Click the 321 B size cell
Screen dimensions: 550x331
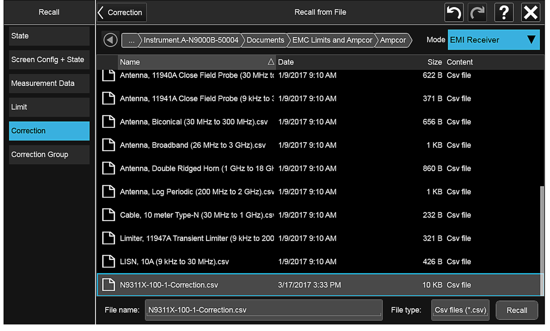point(433,238)
